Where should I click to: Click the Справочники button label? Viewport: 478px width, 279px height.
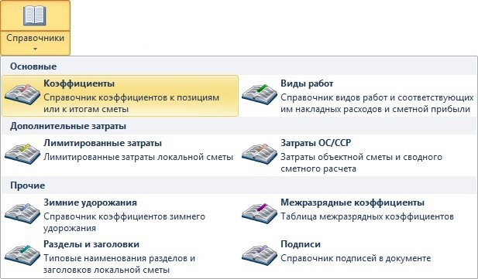click(x=36, y=38)
